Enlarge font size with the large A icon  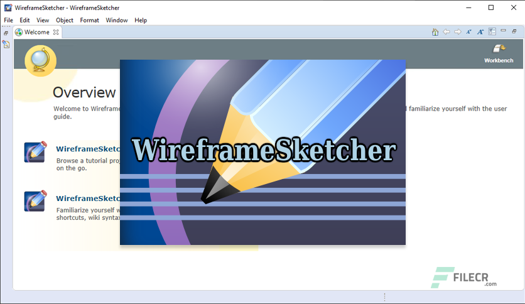pyautogui.click(x=480, y=32)
